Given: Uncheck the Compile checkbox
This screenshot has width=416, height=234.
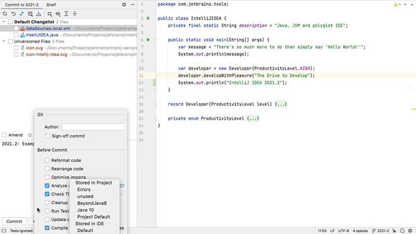Looking at the screenshot, I should 47,228.
